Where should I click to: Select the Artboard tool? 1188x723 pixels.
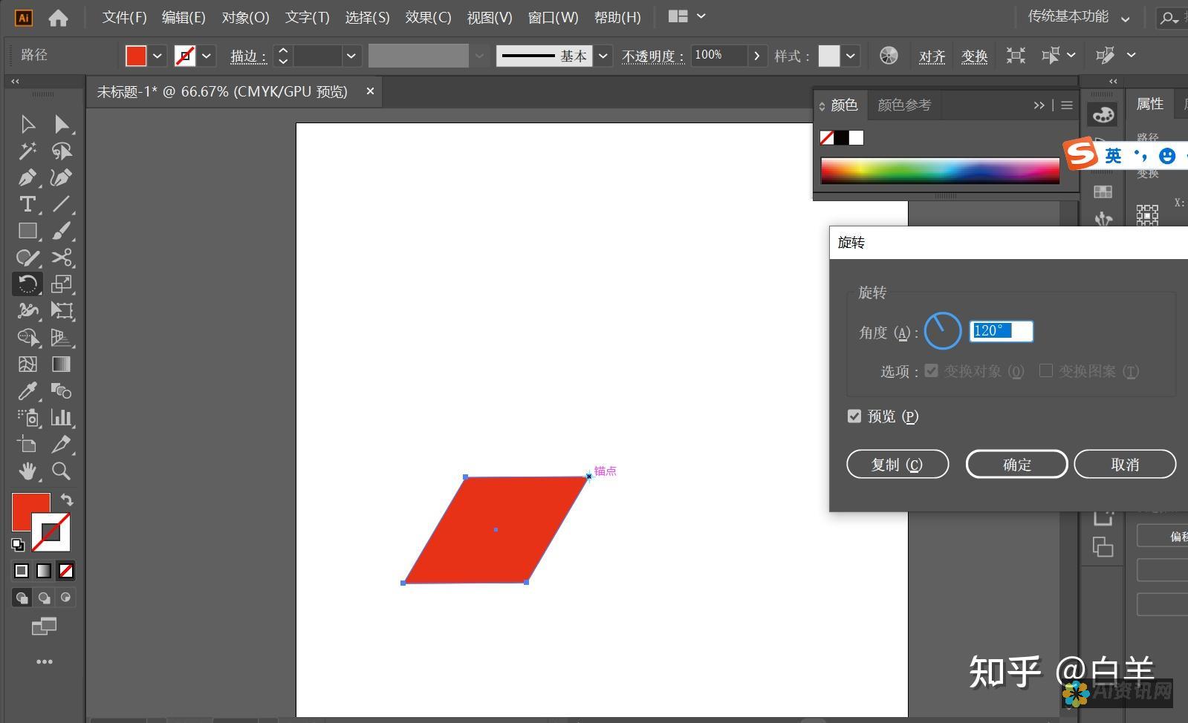[x=27, y=445]
